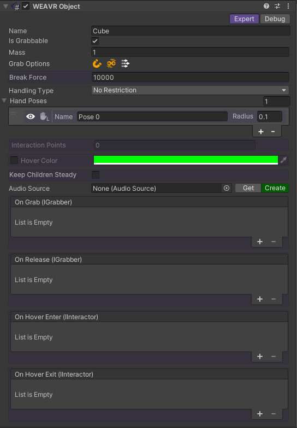Open the Audio Source object picker
This screenshot has width=297, height=428.
click(227, 188)
